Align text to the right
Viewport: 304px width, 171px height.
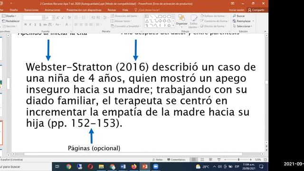pos(86,25)
